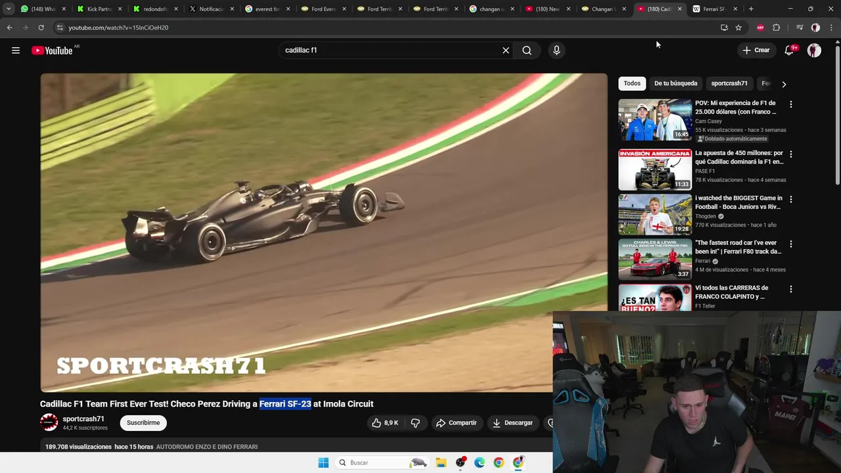Reload the page with the refresh icon

coord(41,28)
